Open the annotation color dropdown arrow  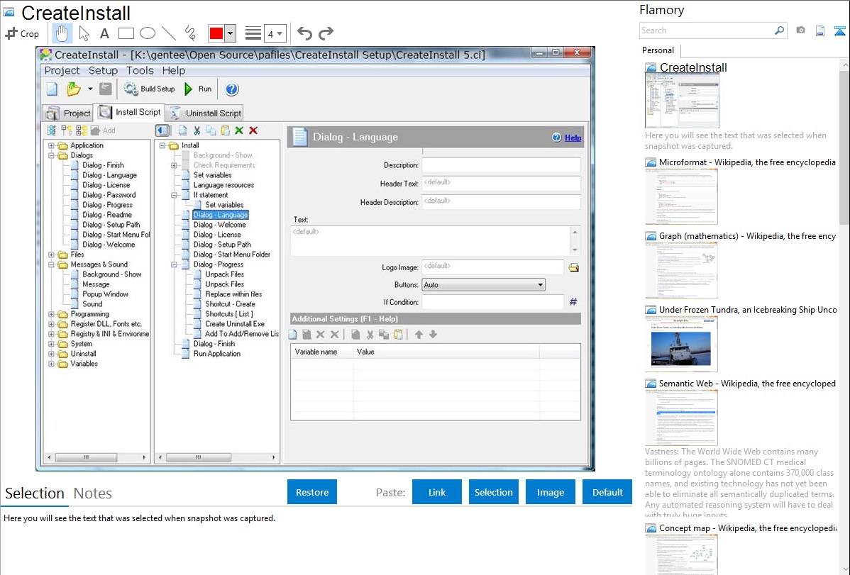(231, 33)
